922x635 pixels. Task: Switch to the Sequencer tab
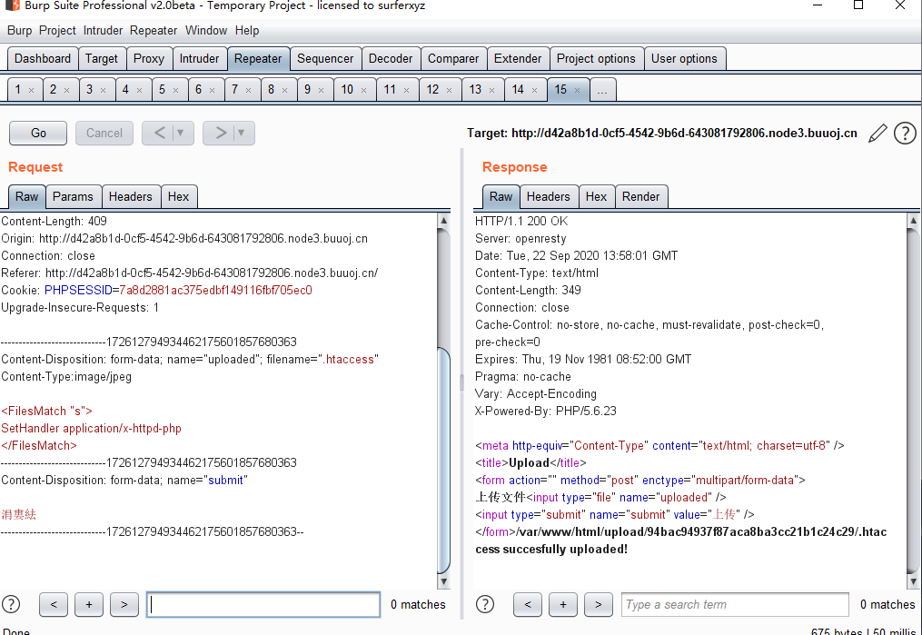(325, 59)
